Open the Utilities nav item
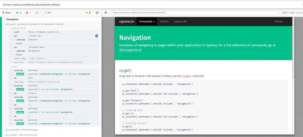The image size is (303, 137). point(164,21)
